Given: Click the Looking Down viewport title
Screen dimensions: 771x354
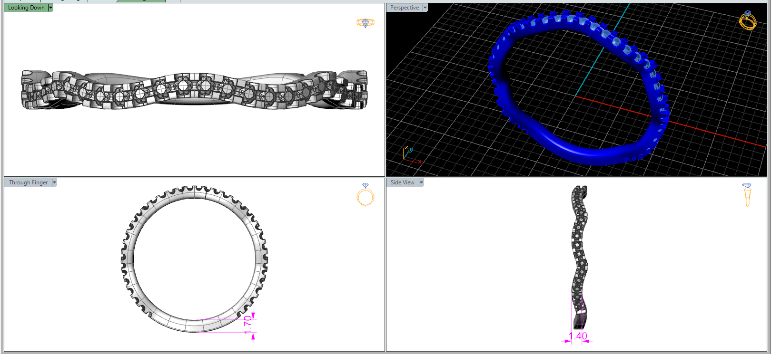Looking at the screenshot, I should point(26,8).
